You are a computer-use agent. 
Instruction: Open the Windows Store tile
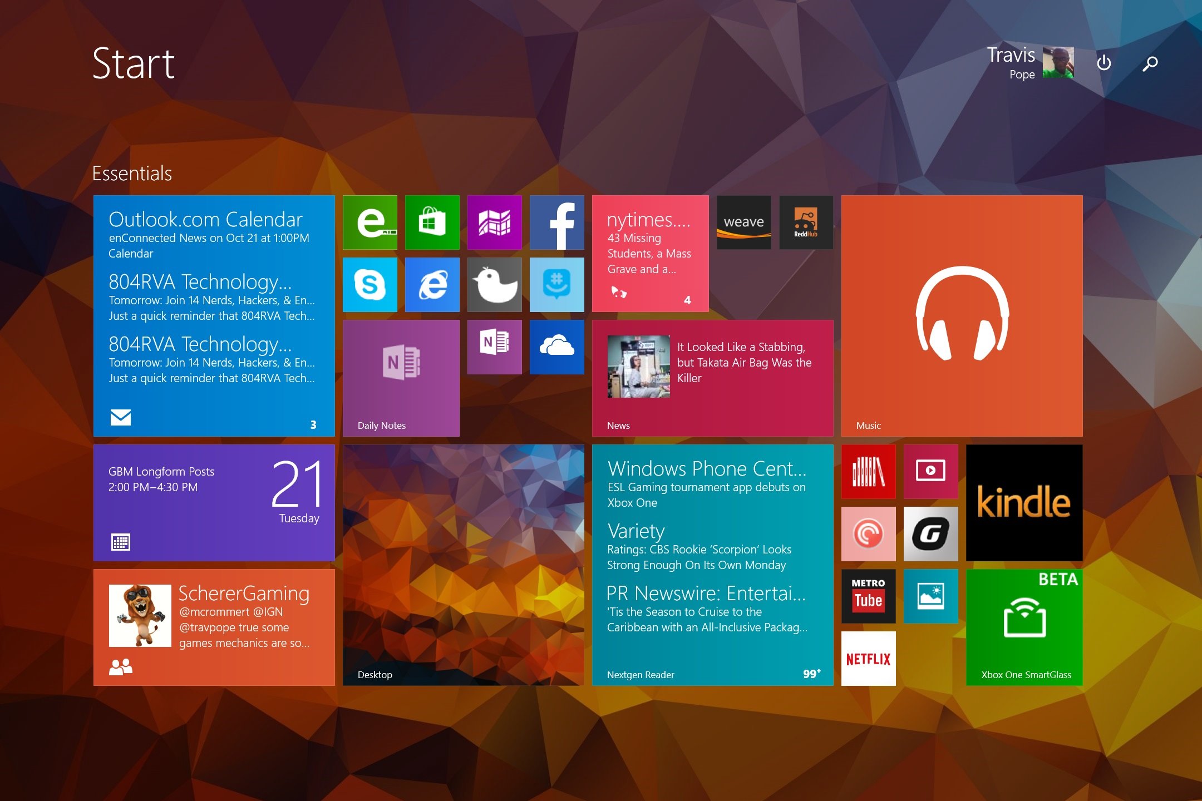point(432,222)
